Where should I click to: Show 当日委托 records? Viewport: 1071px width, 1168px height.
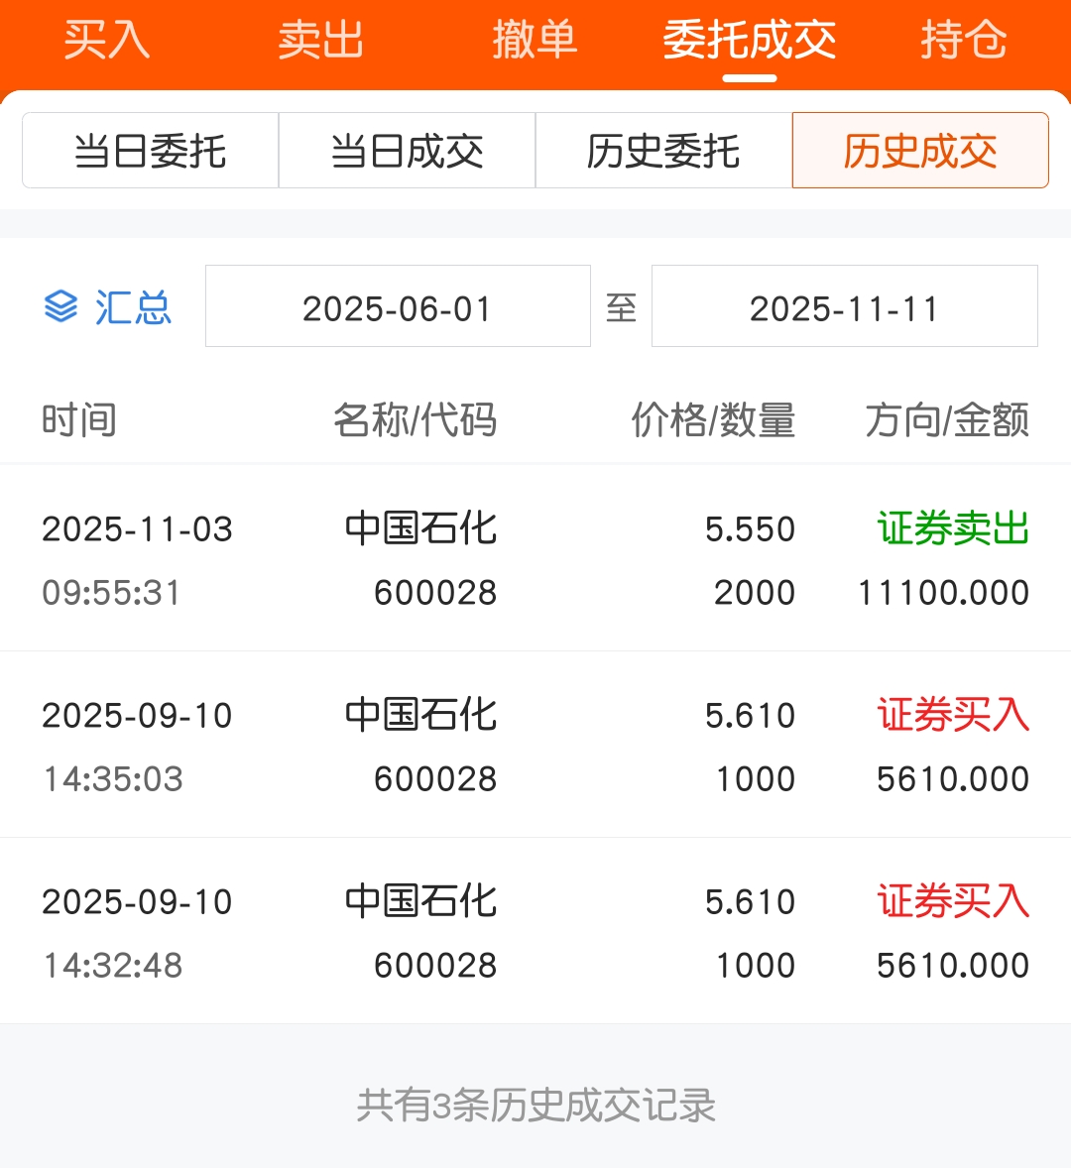pyautogui.click(x=151, y=151)
